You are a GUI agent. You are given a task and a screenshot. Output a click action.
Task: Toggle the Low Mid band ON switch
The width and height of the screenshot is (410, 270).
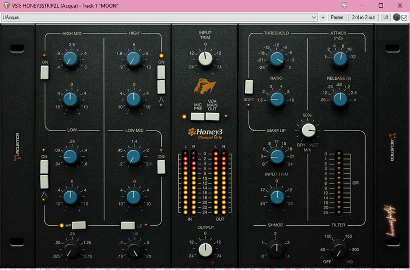(161, 166)
